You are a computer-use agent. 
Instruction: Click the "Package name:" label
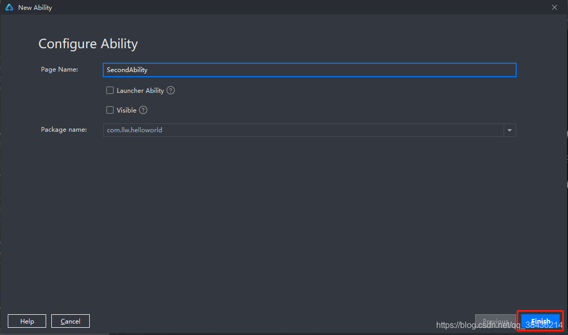64,130
